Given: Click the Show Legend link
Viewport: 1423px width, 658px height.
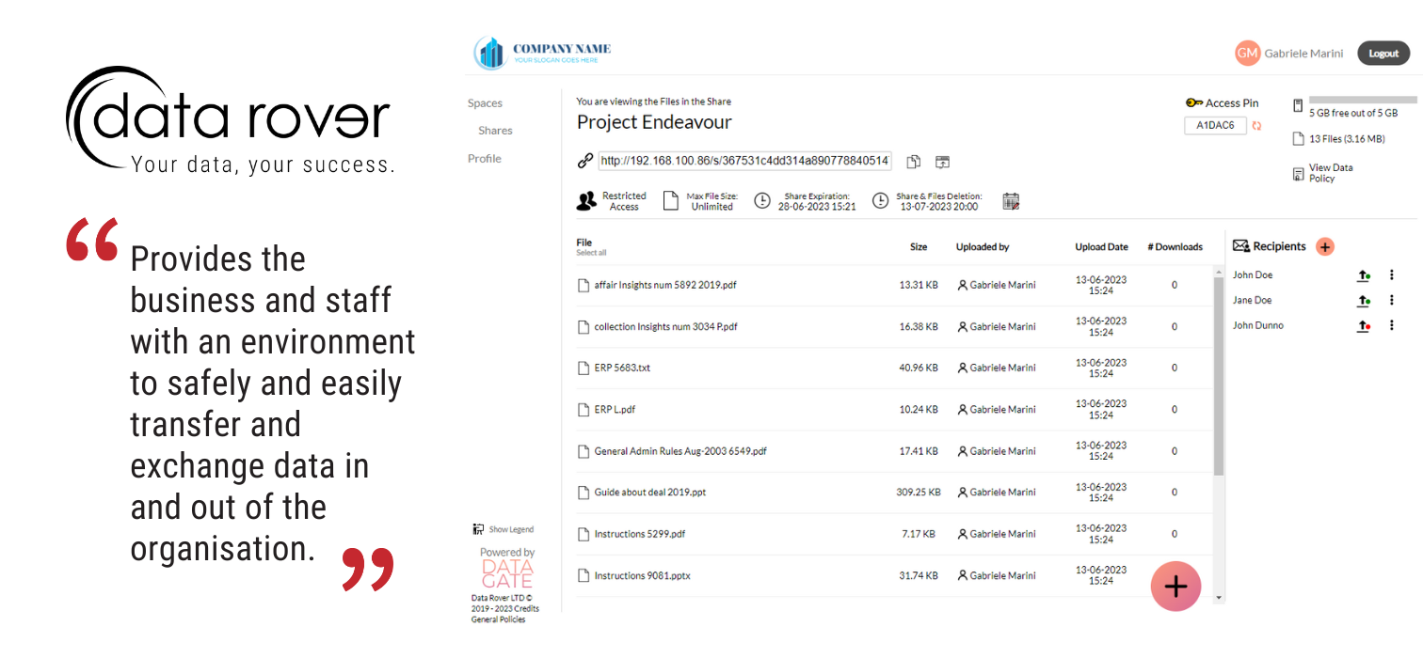Looking at the screenshot, I should pos(511,529).
